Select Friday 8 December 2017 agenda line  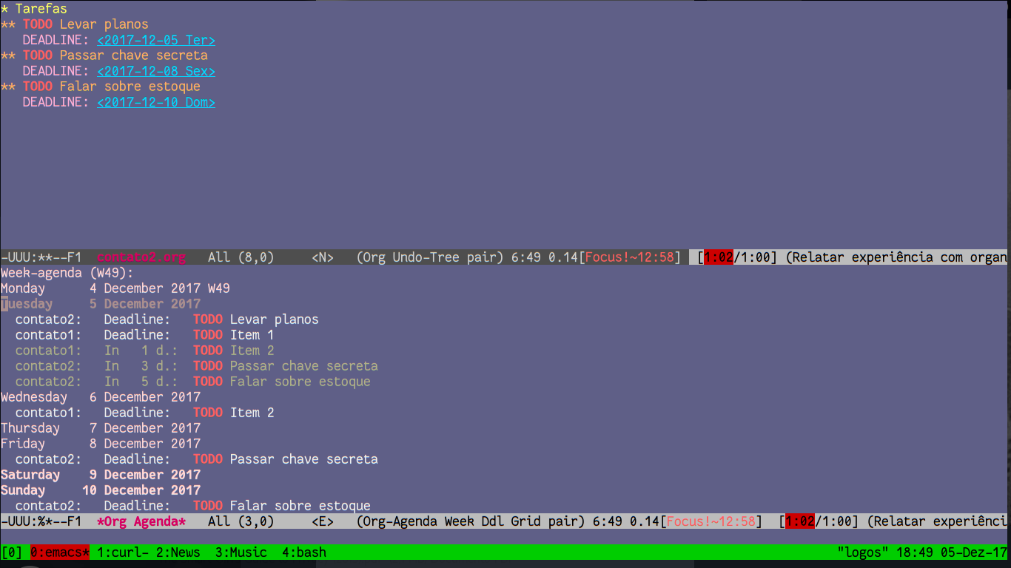101,444
